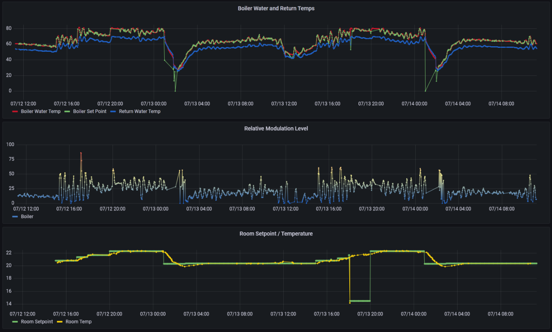
Task: Click 07/14 08:00 axis label in room panel
Action: point(501,314)
